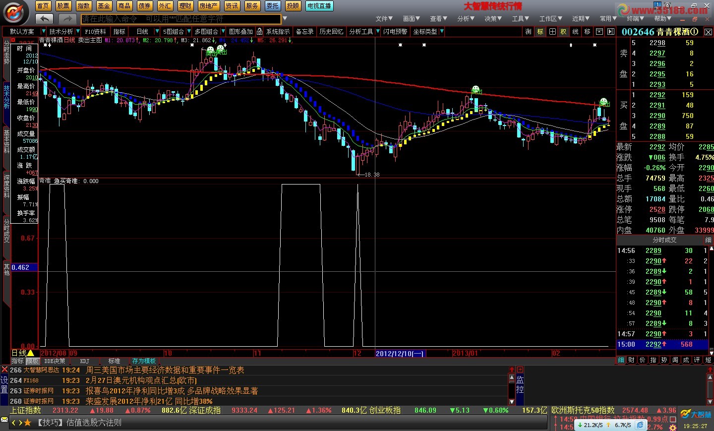Click the red up-arrow above news scrollbar
714x431 pixels.
pos(512,370)
